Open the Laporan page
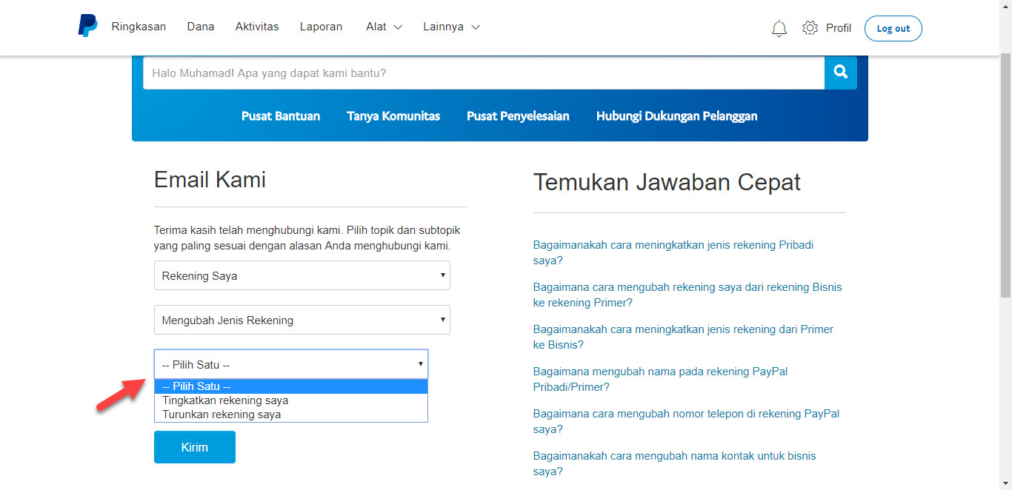1012x490 pixels. (x=321, y=27)
